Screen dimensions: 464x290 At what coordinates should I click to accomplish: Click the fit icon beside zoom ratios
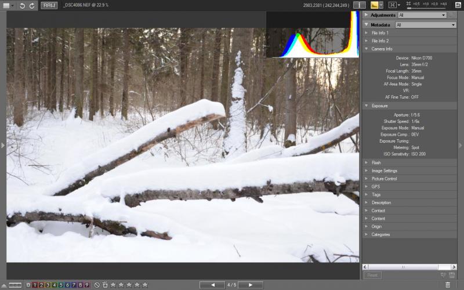pos(409,3)
